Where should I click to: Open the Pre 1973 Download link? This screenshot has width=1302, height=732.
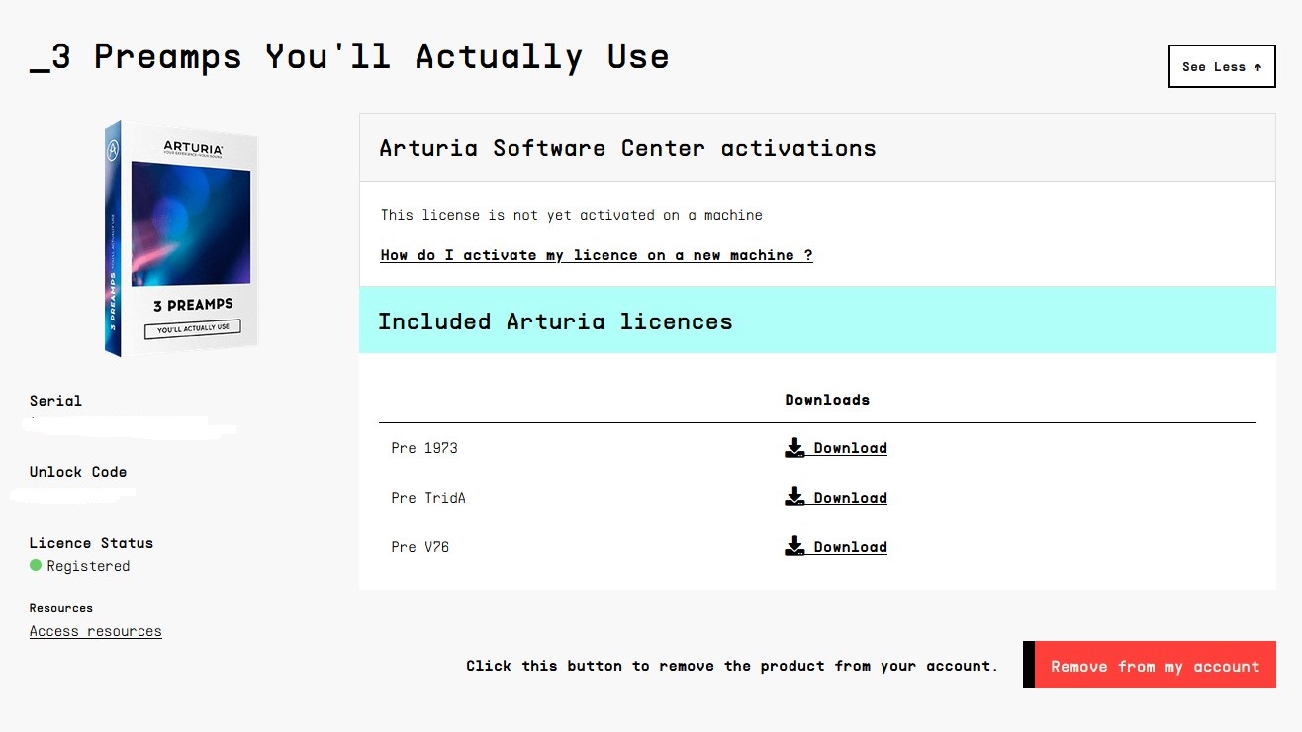850,448
